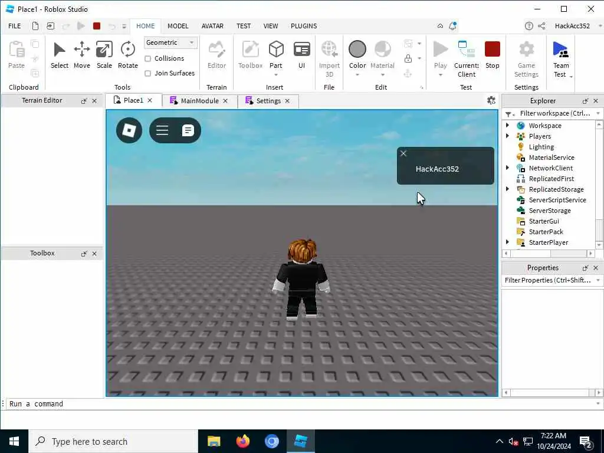Expand the StarterPlayer tree node
This screenshot has height=453, width=604.
[508, 242]
